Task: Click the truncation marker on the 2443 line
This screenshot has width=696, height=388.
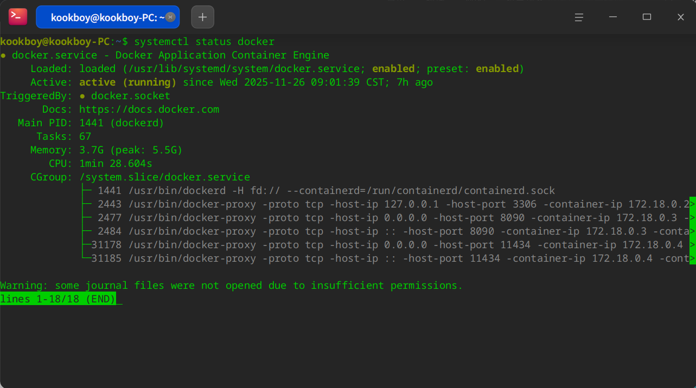Action: click(693, 204)
